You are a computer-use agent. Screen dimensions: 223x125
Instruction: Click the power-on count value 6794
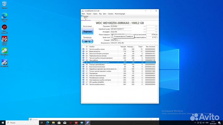tap(152, 35)
